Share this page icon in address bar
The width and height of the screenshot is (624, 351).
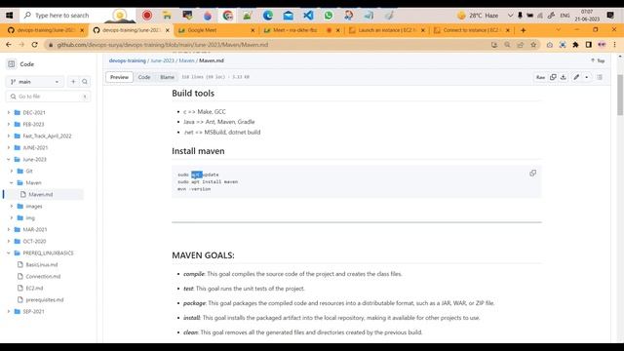(x=520, y=45)
